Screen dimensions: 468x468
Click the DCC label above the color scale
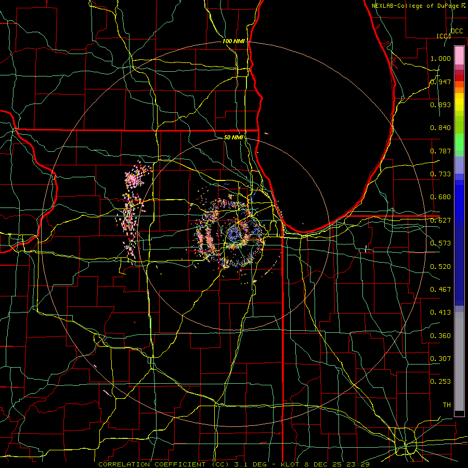457,31
